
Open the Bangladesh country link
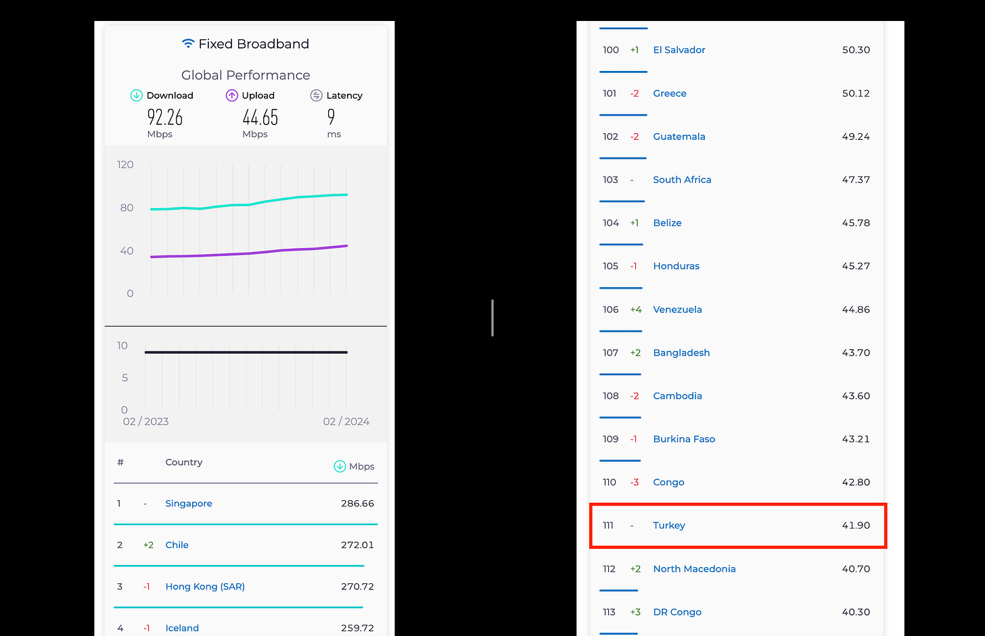[681, 353]
